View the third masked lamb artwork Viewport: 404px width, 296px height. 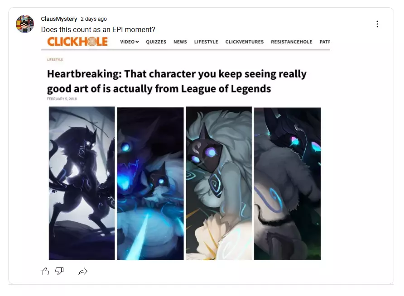click(219, 183)
